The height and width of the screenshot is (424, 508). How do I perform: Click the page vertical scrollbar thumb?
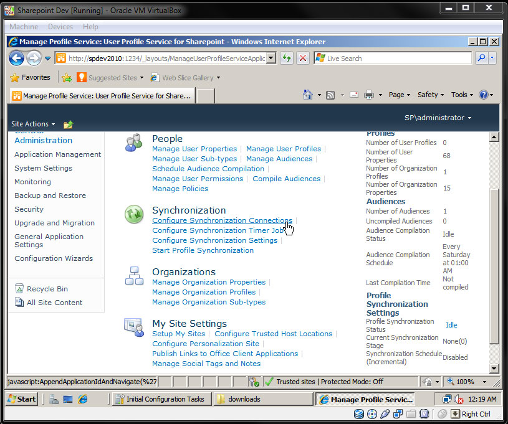tap(494, 267)
